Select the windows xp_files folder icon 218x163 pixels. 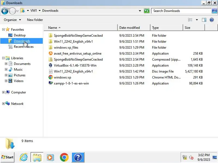51,47
